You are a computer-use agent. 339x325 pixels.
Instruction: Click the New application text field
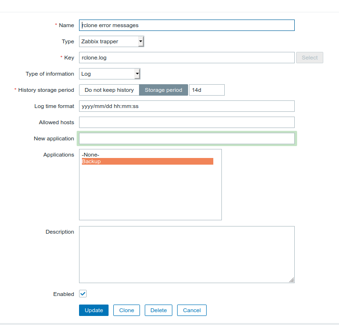click(x=187, y=138)
